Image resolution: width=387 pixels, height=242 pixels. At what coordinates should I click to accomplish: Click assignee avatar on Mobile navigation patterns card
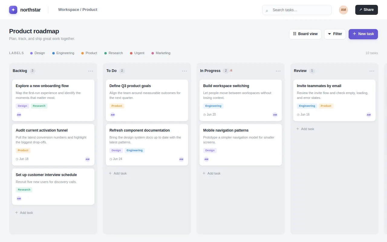(x=207, y=159)
